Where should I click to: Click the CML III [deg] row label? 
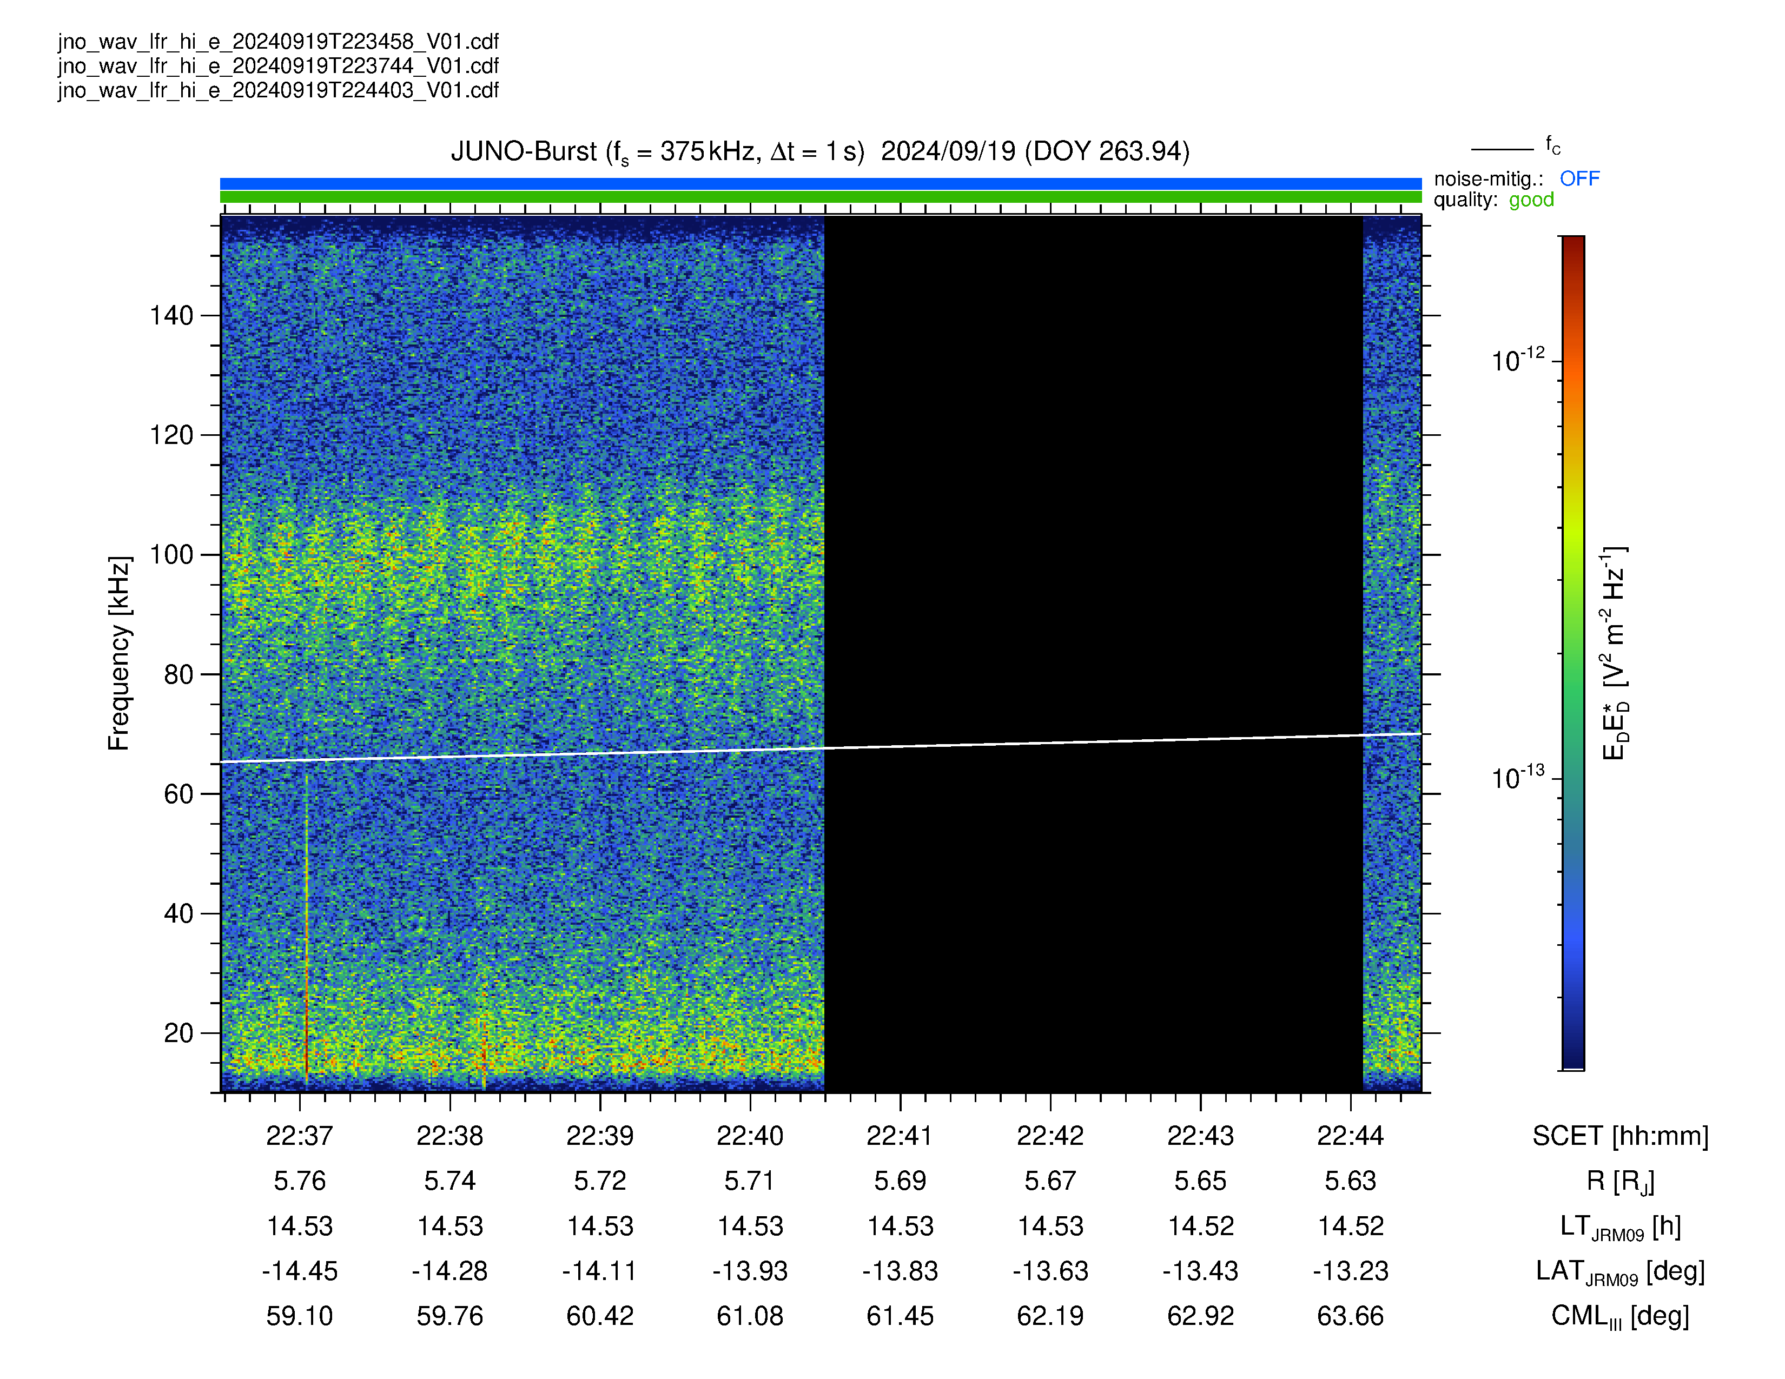(1620, 1316)
